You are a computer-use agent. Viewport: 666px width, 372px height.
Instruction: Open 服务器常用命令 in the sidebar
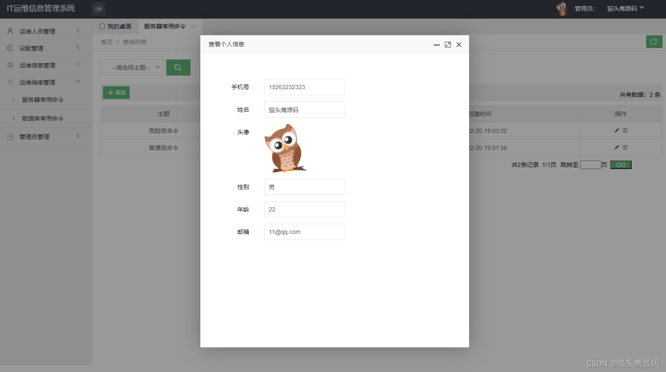43,100
